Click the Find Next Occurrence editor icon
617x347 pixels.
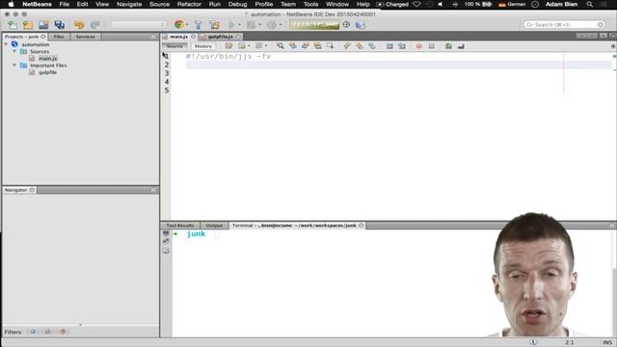305,46
